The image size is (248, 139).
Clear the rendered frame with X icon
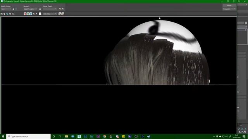[13, 14]
